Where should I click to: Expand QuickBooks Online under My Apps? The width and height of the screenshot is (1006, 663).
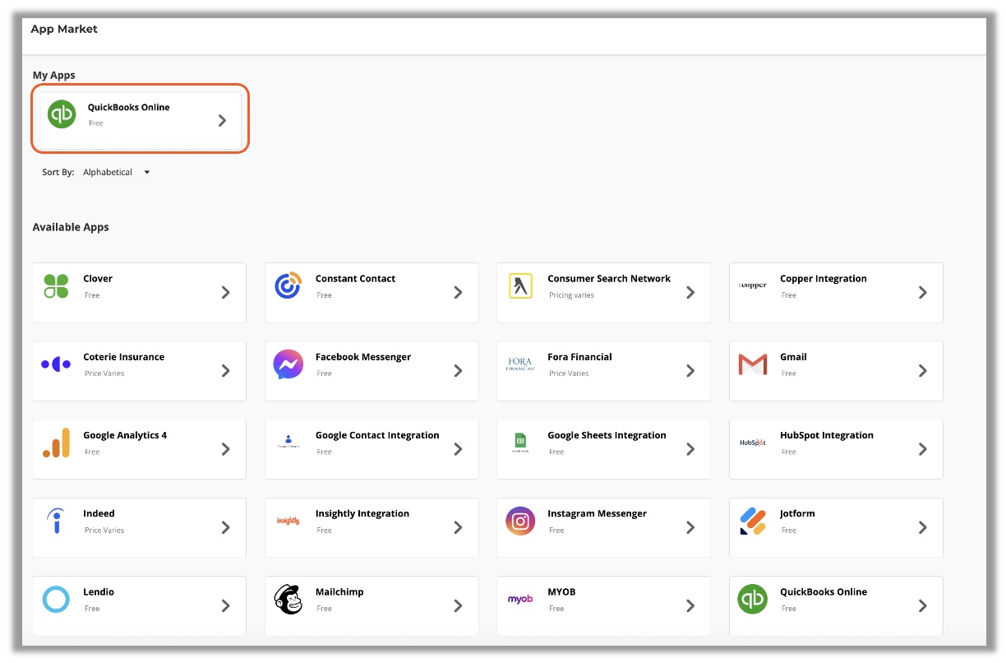[222, 120]
